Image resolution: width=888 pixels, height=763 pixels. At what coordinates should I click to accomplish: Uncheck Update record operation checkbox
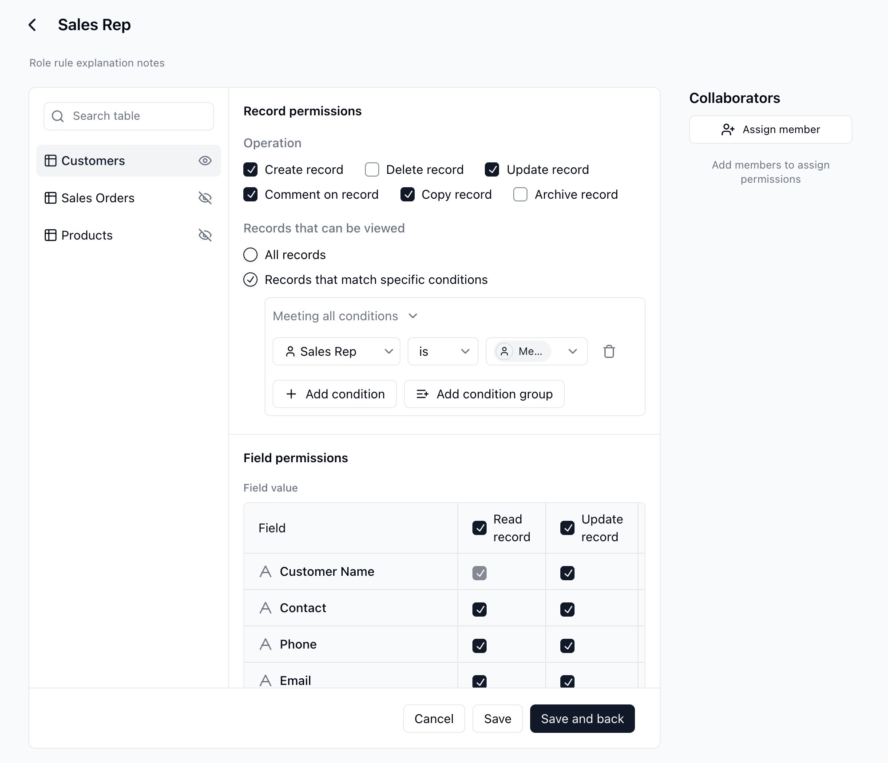tap(492, 169)
